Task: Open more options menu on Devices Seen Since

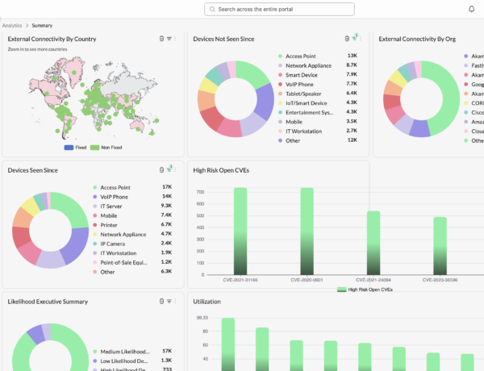Action: click(x=175, y=169)
